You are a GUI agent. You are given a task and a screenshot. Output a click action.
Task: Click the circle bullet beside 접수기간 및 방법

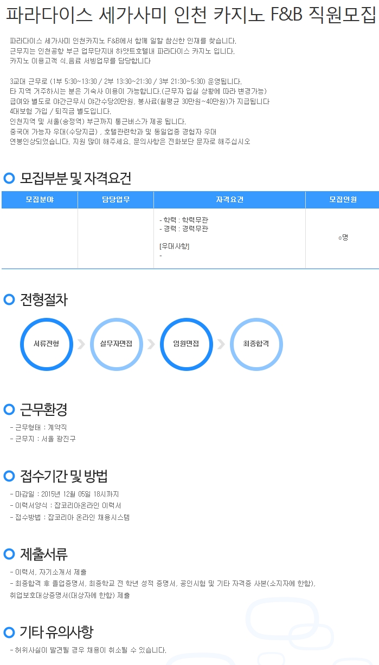tap(9, 476)
